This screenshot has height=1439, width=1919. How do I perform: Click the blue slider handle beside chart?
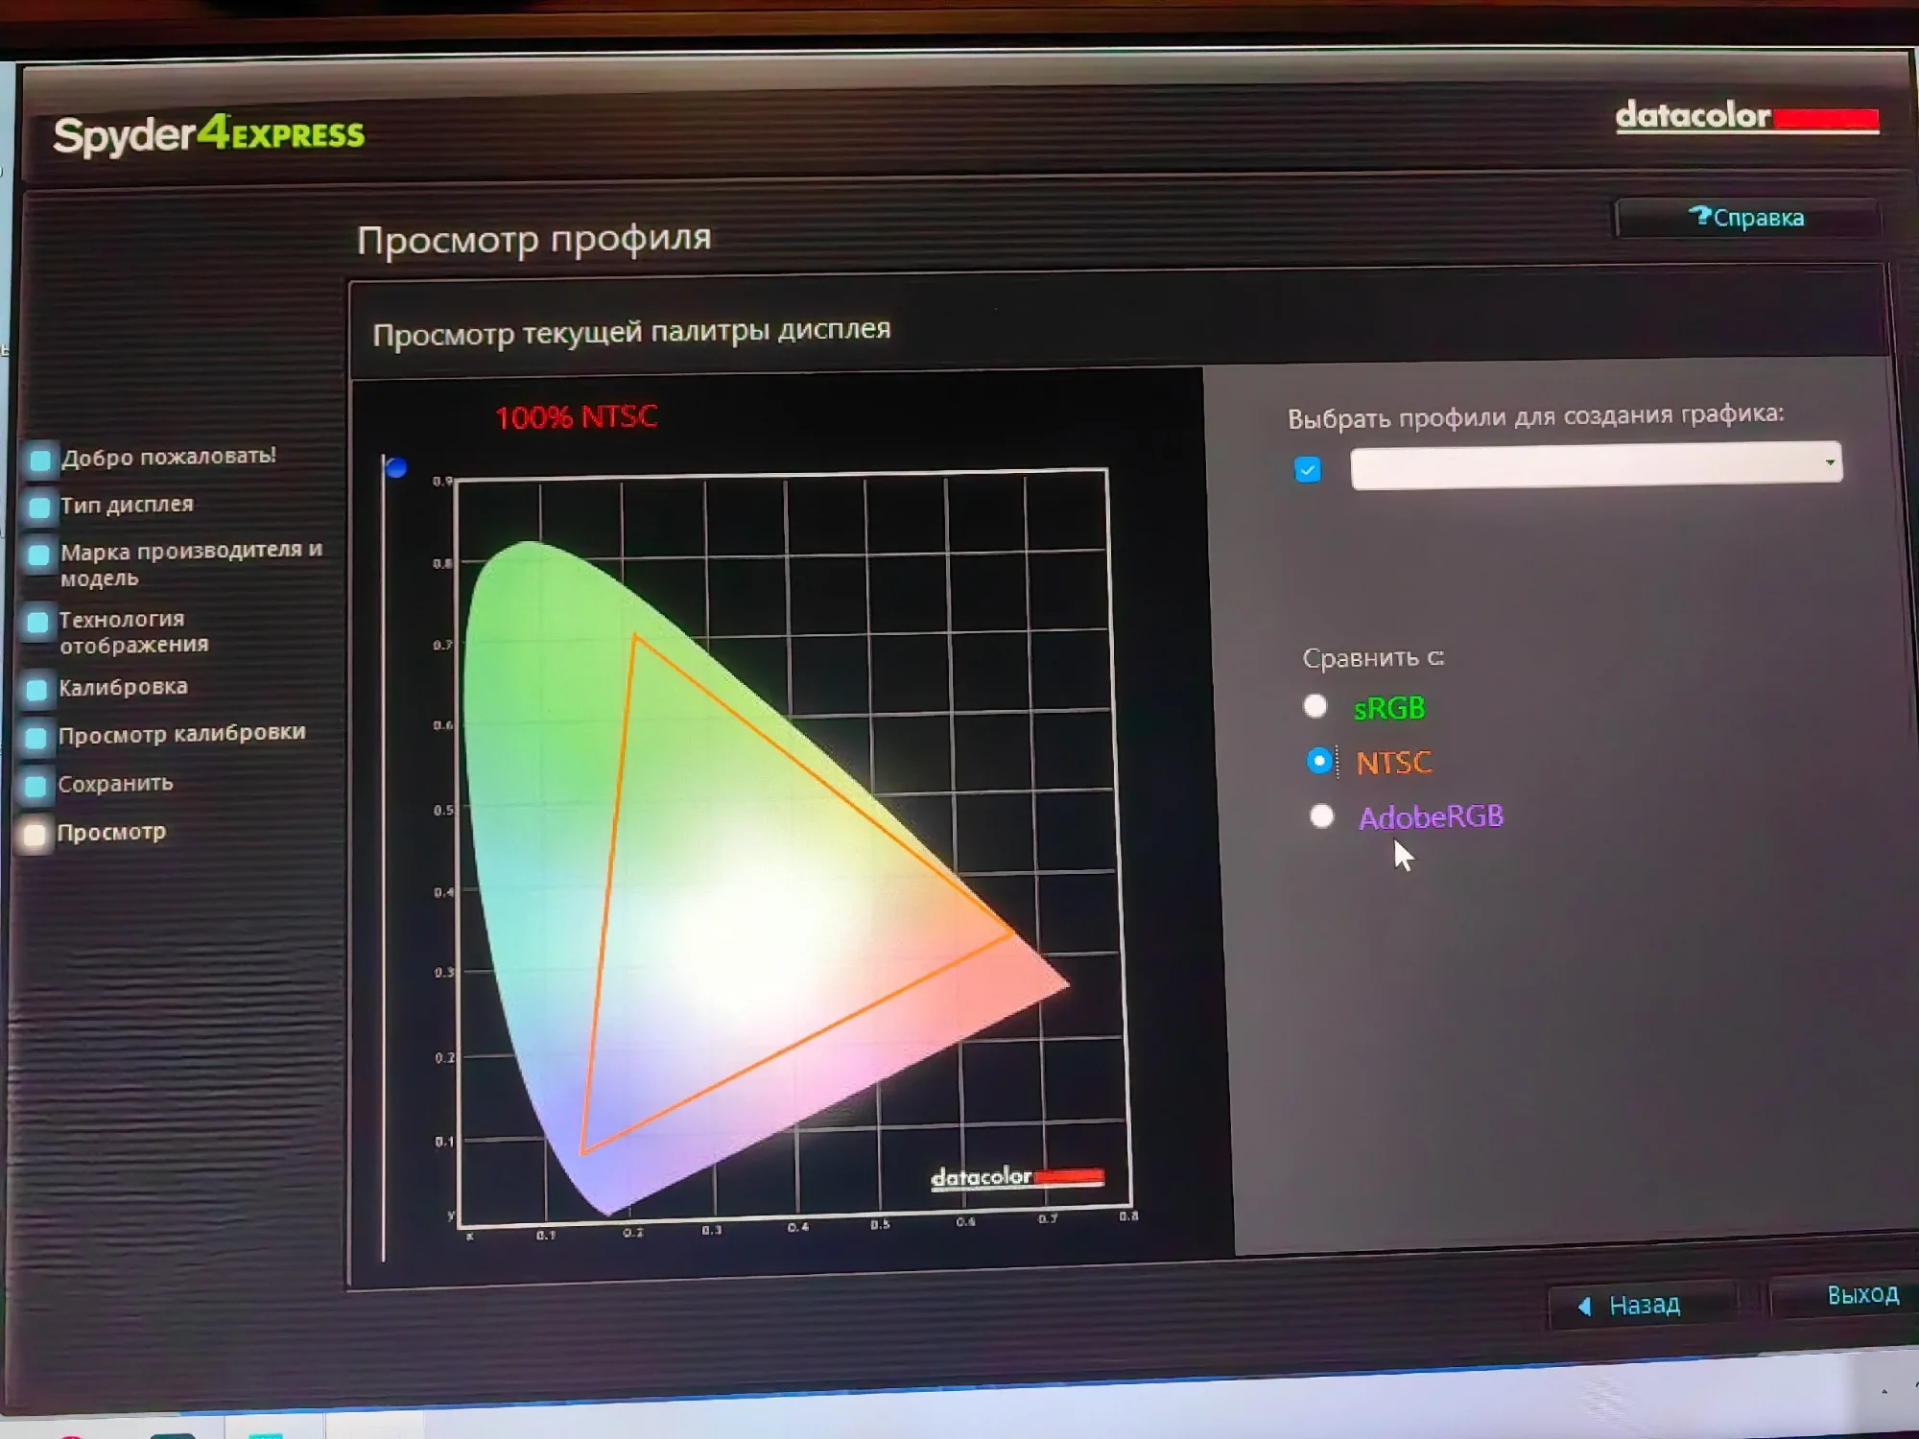pos(395,468)
